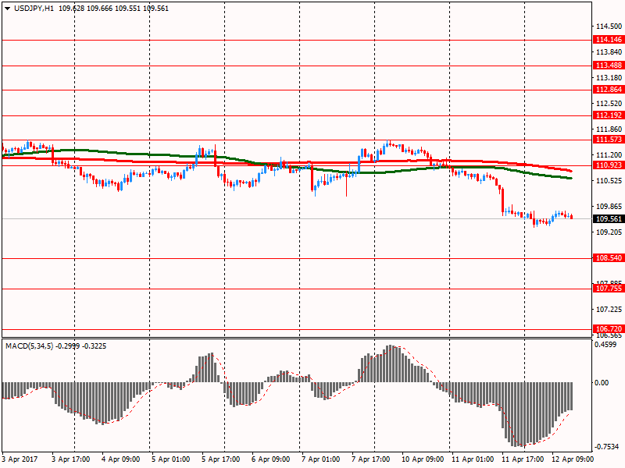This screenshot has width=625, height=468.
Task: Select the 110.923 price level label
Action: tap(609, 165)
